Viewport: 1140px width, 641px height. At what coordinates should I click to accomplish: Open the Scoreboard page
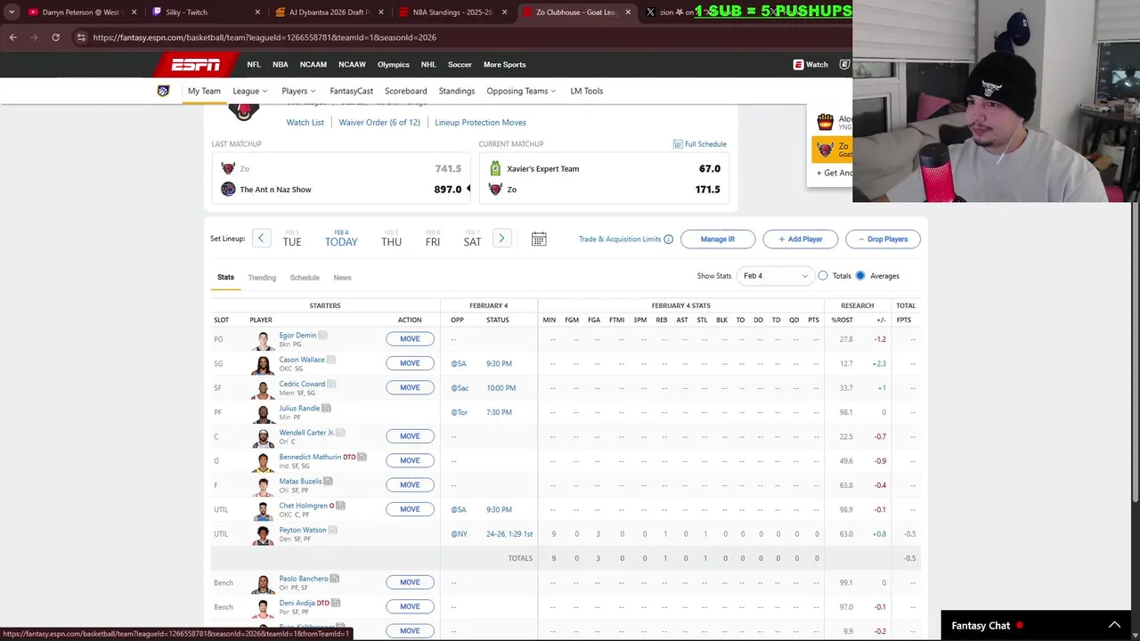point(406,91)
